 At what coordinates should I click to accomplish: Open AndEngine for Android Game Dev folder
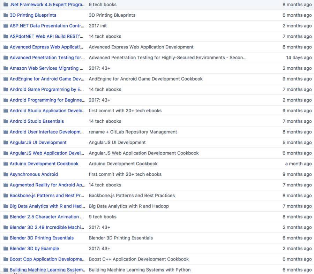(x=47, y=79)
